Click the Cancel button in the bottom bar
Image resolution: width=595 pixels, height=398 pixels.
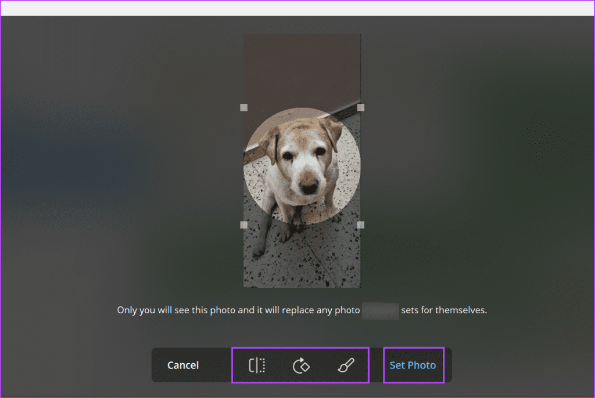pos(182,365)
